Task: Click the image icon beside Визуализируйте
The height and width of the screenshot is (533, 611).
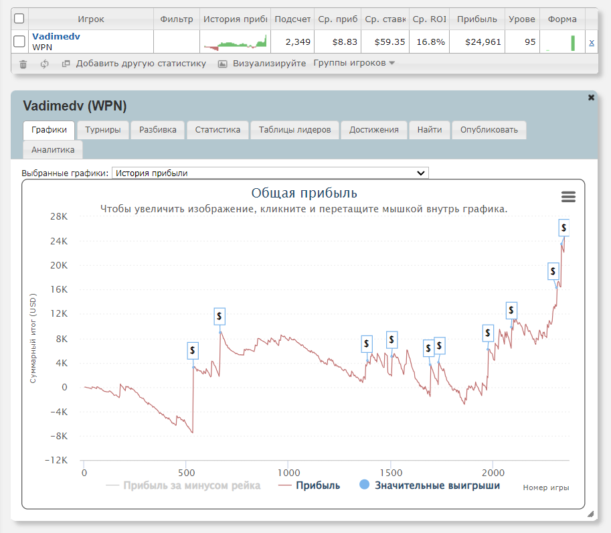Action: coord(223,64)
